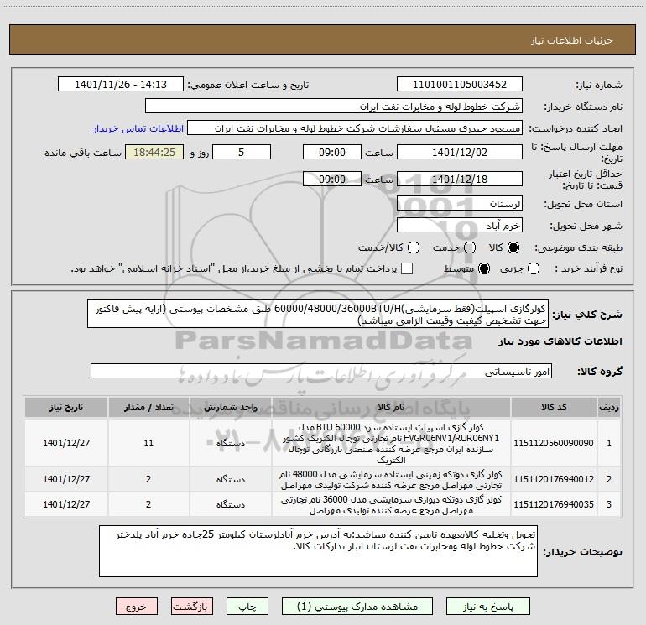Click the remaining time field 18:44:25
Image resolution: width=646 pixels, height=625 pixels.
click(154, 152)
